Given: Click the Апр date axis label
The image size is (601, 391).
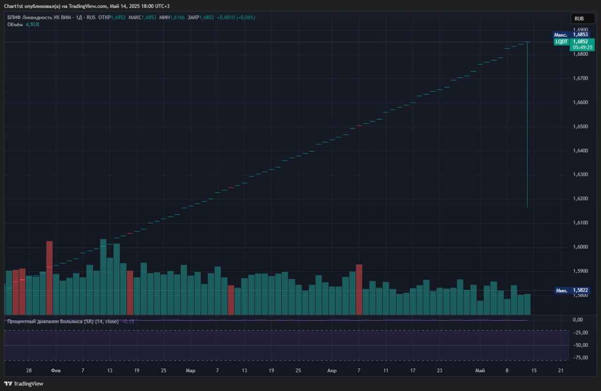Looking at the screenshot, I should point(331,370).
